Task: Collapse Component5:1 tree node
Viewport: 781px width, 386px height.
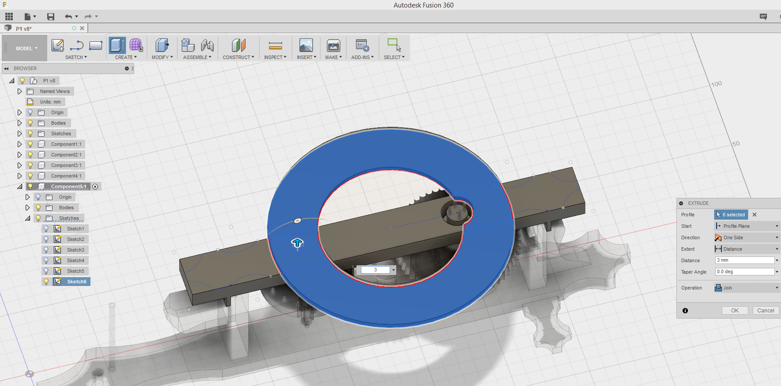Action: 19,186
